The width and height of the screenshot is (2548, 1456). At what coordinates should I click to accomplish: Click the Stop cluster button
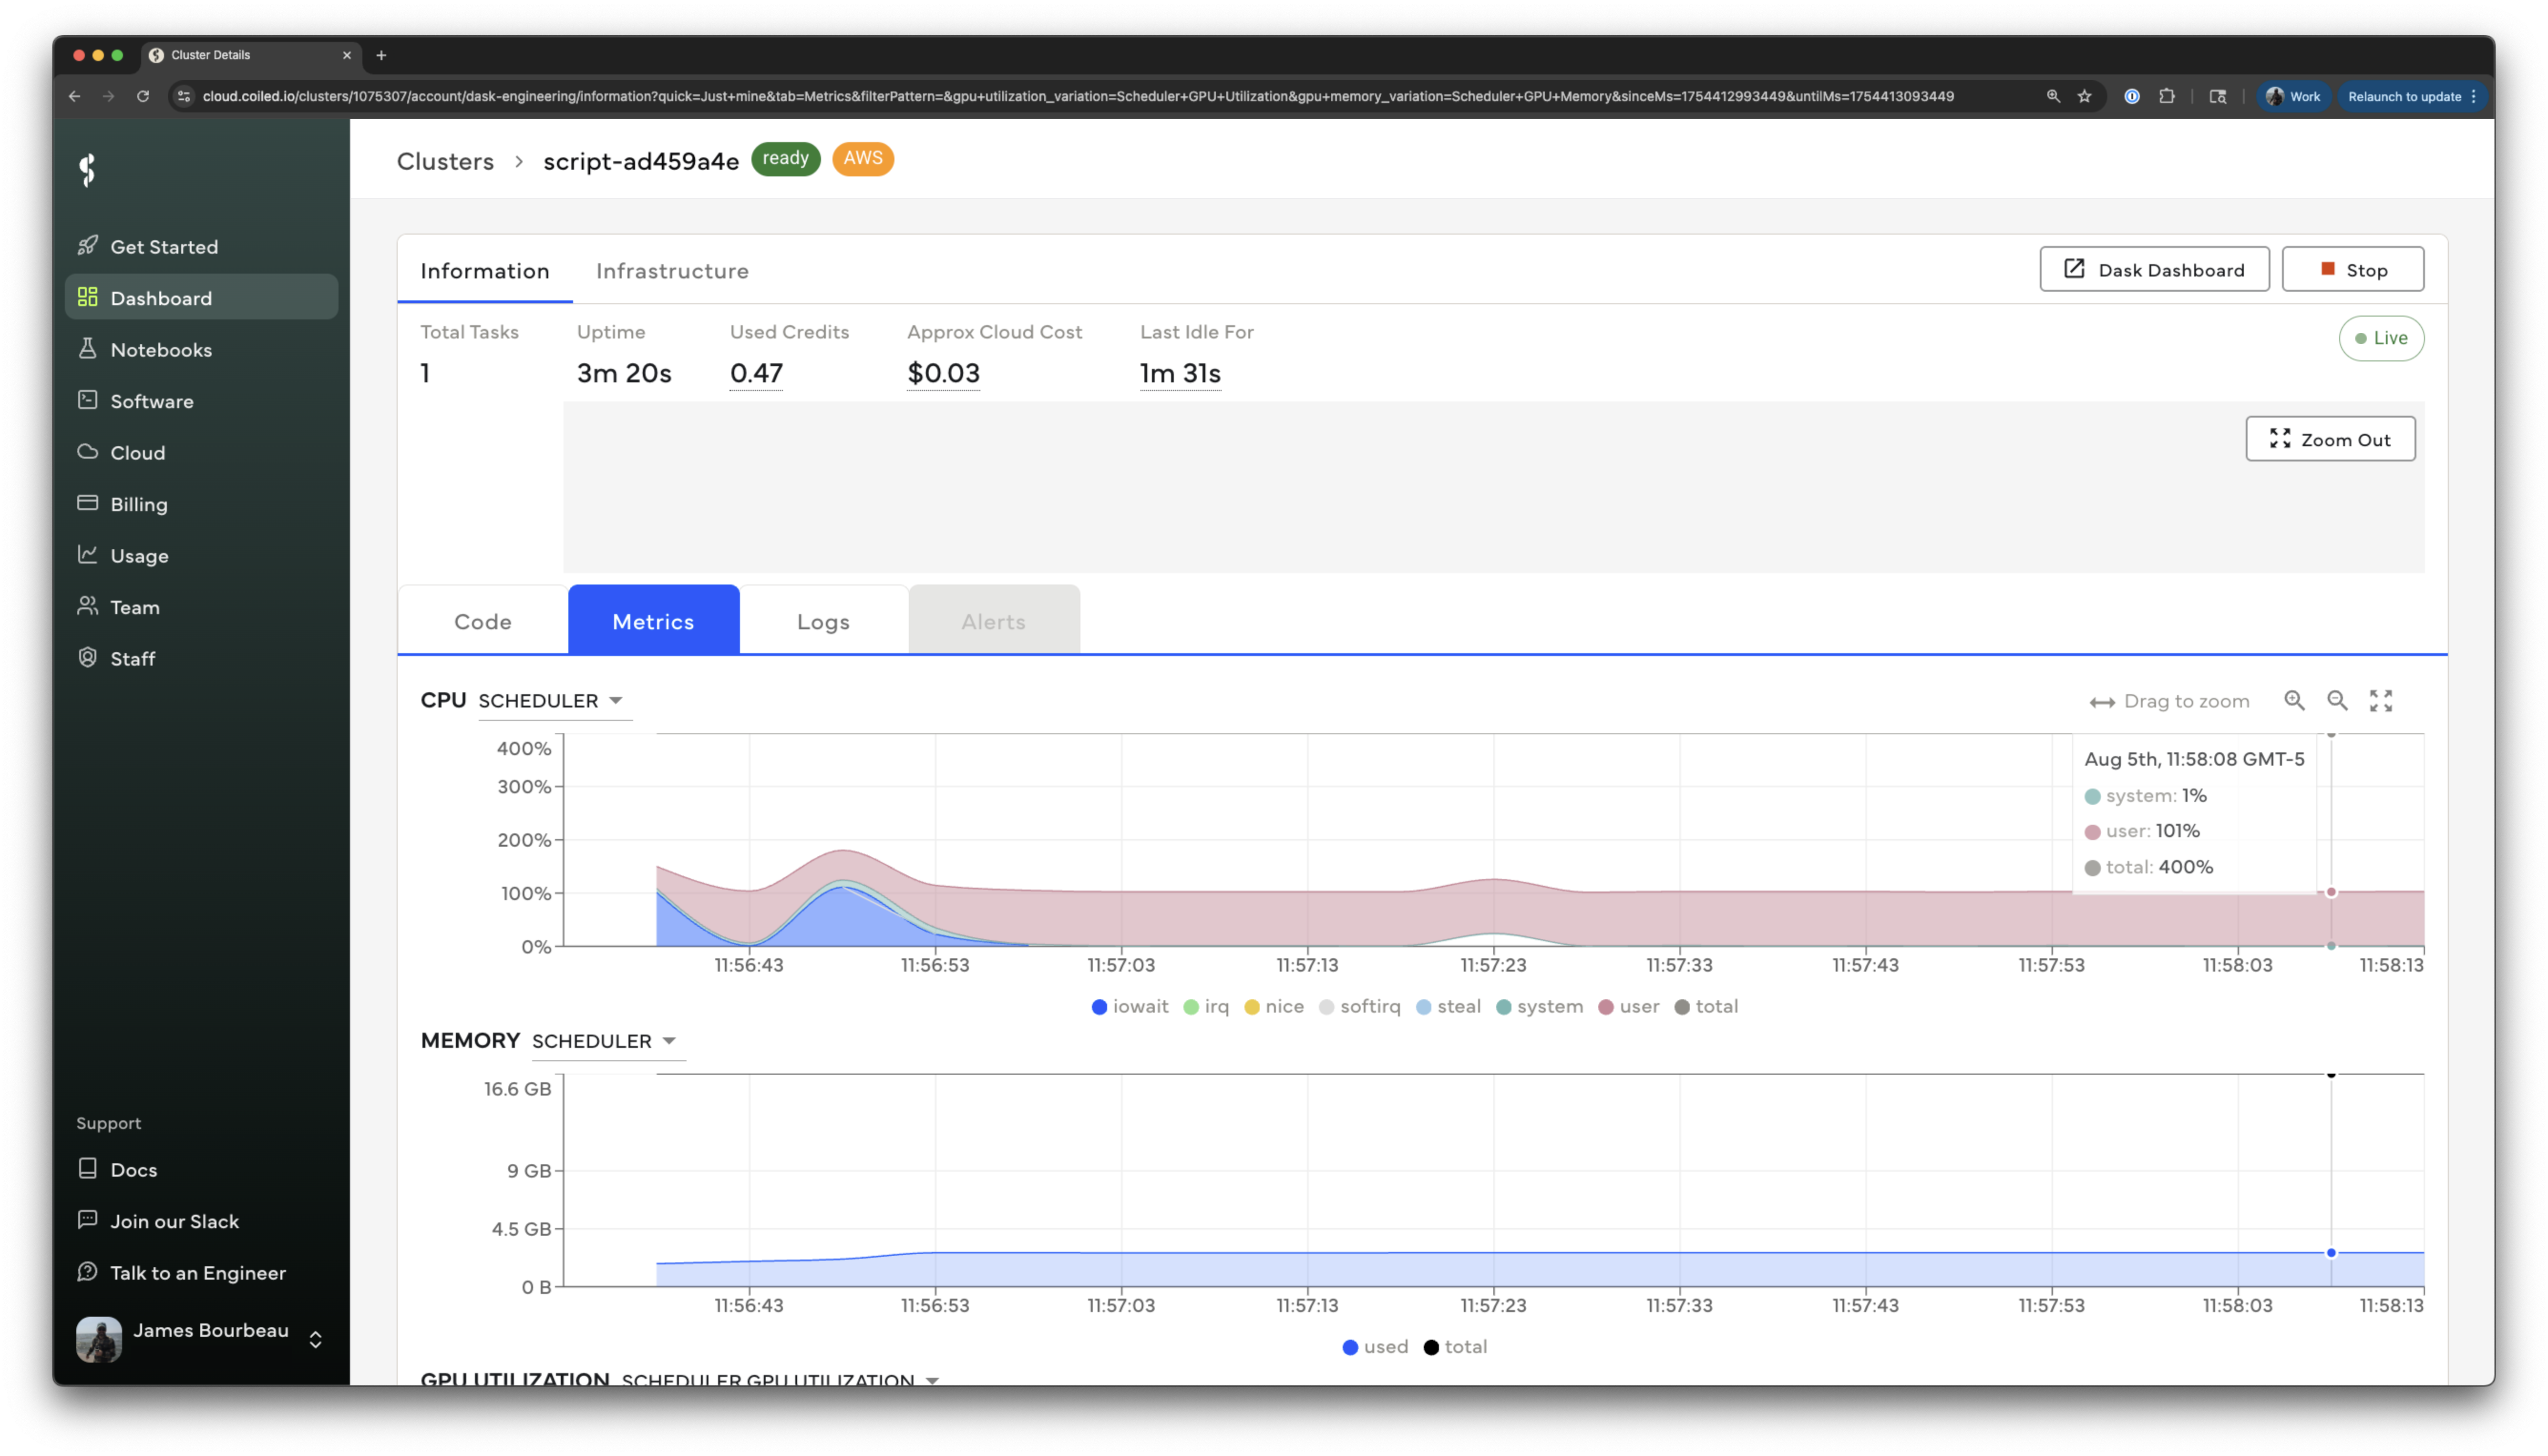click(x=2352, y=269)
